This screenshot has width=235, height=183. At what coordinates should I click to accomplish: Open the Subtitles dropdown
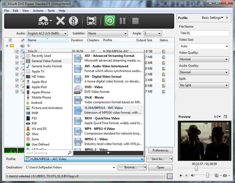[107, 33]
